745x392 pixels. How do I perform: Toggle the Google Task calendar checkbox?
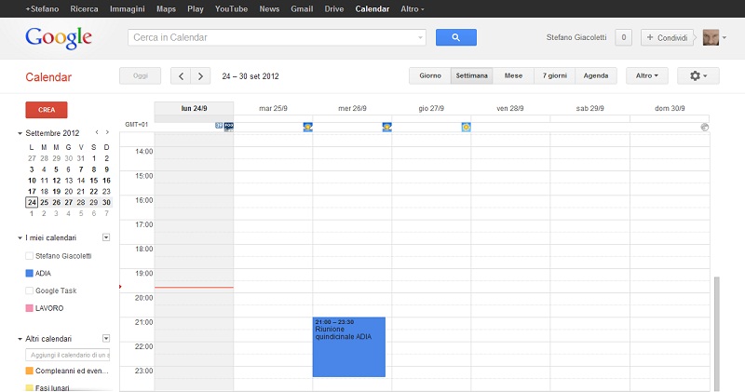29,291
